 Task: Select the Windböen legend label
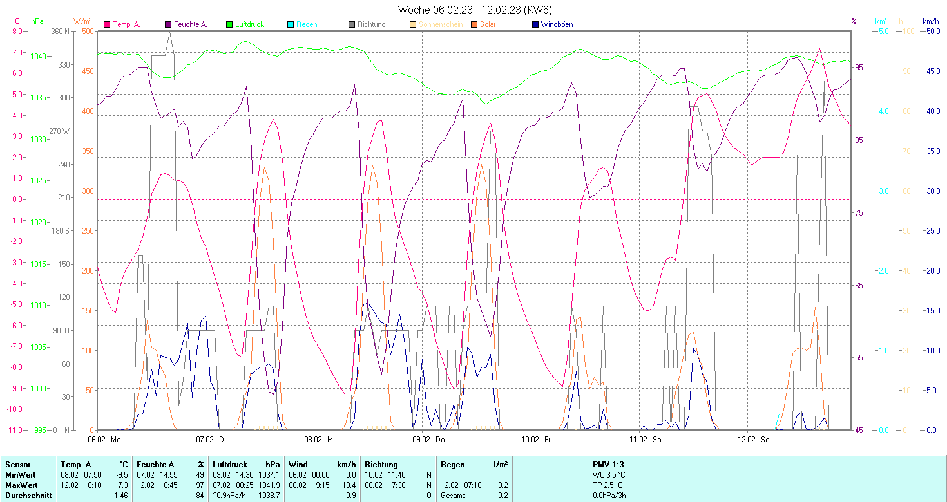[x=557, y=24]
